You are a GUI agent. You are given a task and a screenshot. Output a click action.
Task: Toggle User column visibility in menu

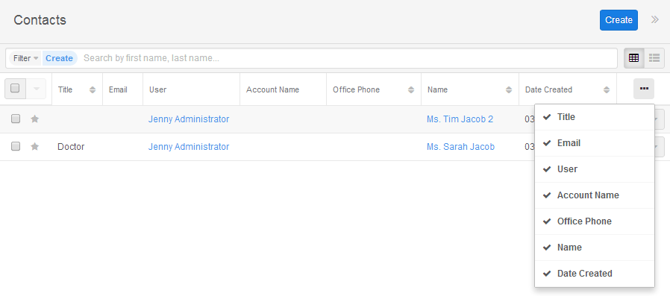(595, 169)
